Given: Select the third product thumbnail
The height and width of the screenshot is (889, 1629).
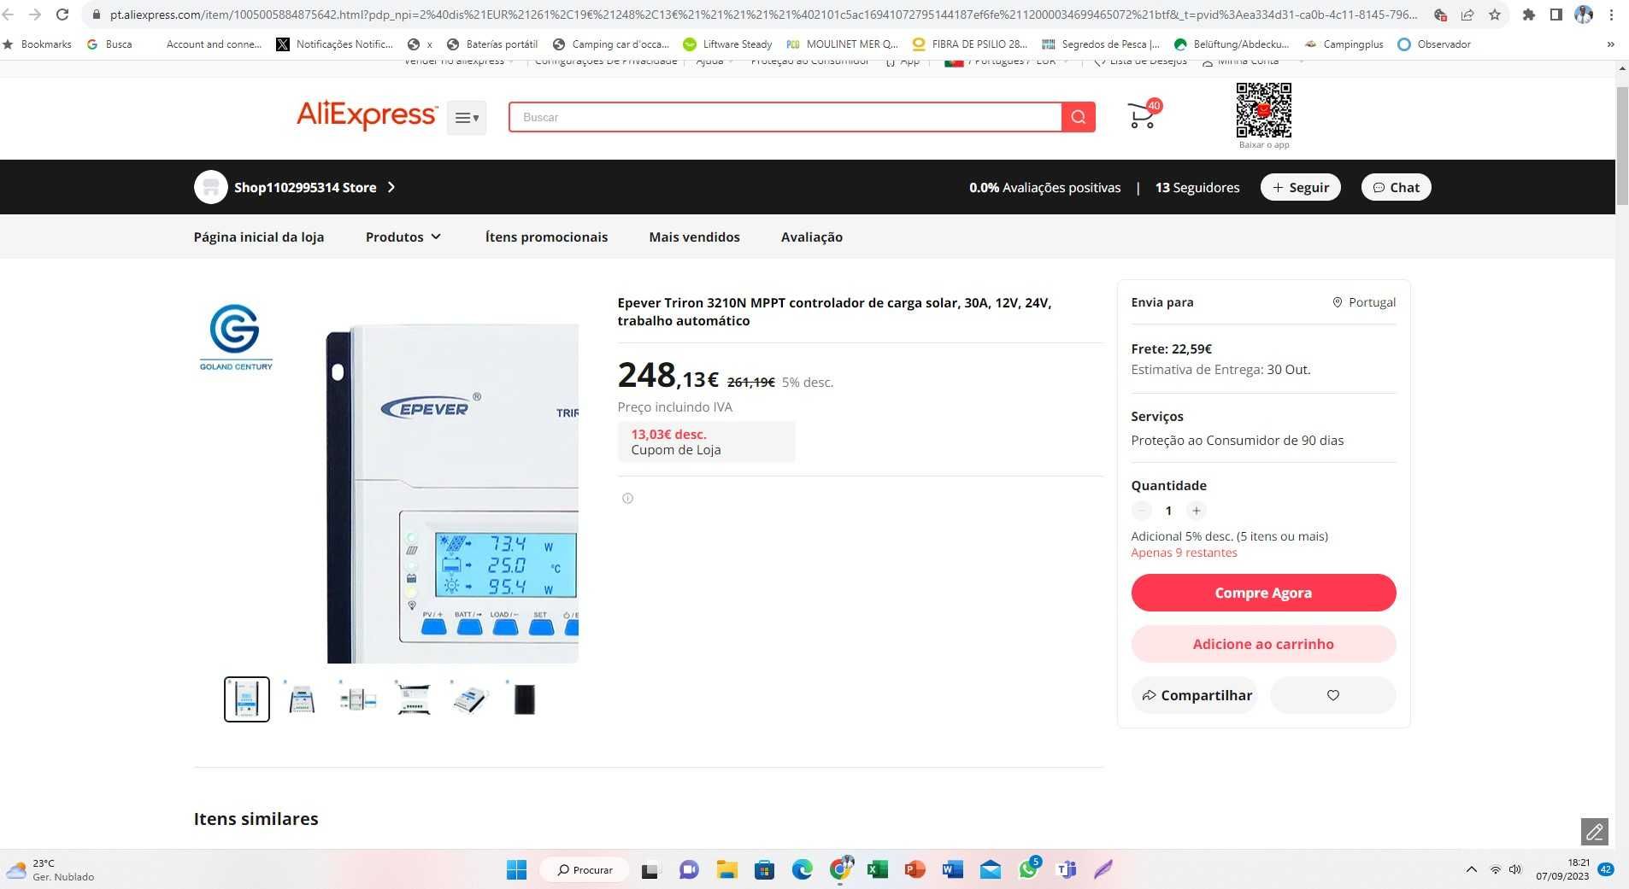Looking at the screenshot, I should 357,699.
